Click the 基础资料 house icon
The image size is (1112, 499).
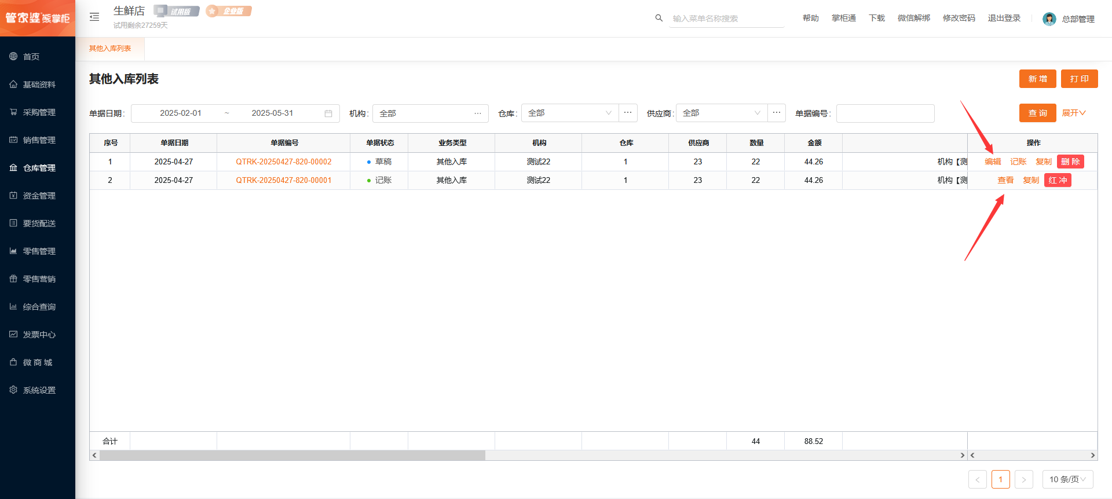[x=13, y=84]
